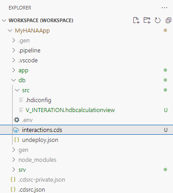The image size is (173, 193).
Task: Click the braces icon of undeploy.json
Action: [17, 140]
